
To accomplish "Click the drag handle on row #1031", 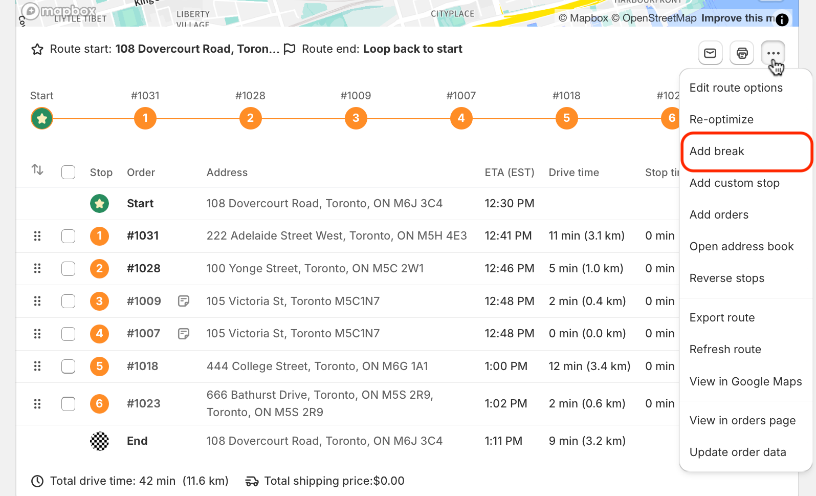I will click(37, 236).
